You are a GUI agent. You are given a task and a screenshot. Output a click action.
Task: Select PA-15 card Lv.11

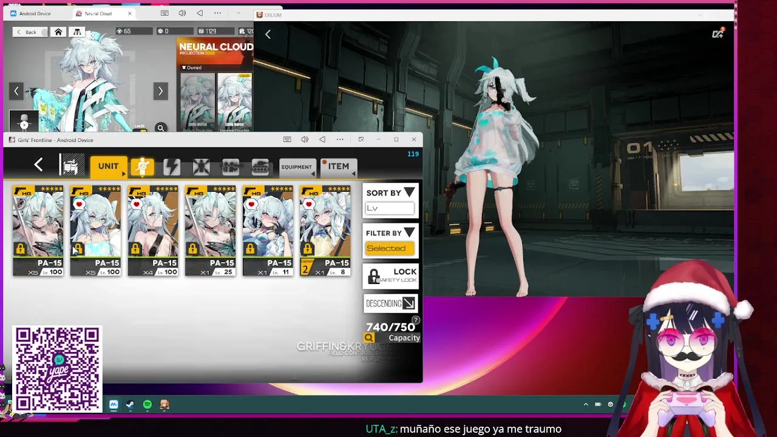pyautogui.click(x=268, y=231)
